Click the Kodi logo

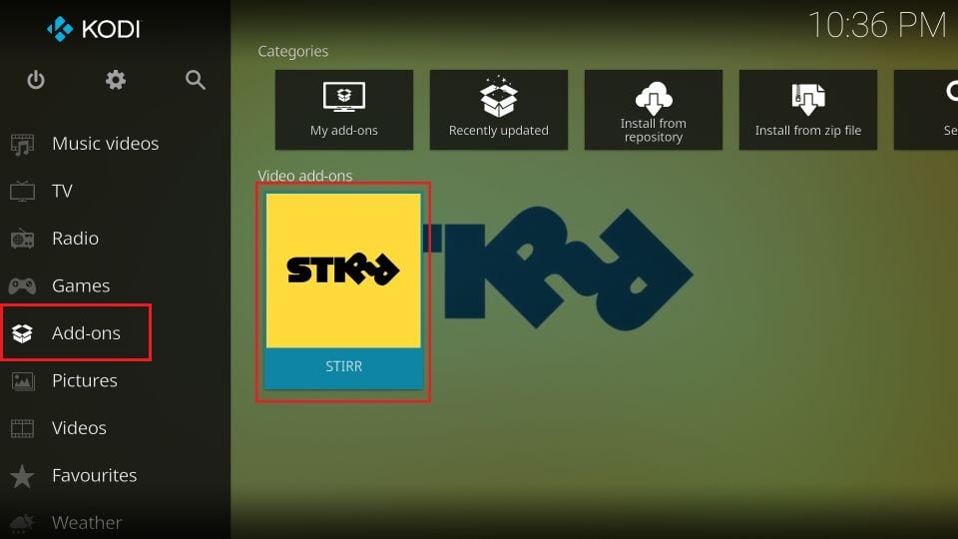tap(94, 29)
